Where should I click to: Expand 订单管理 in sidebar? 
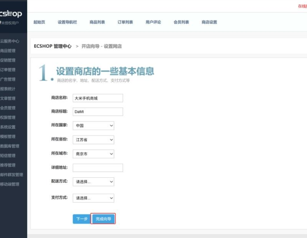(8, 70)
